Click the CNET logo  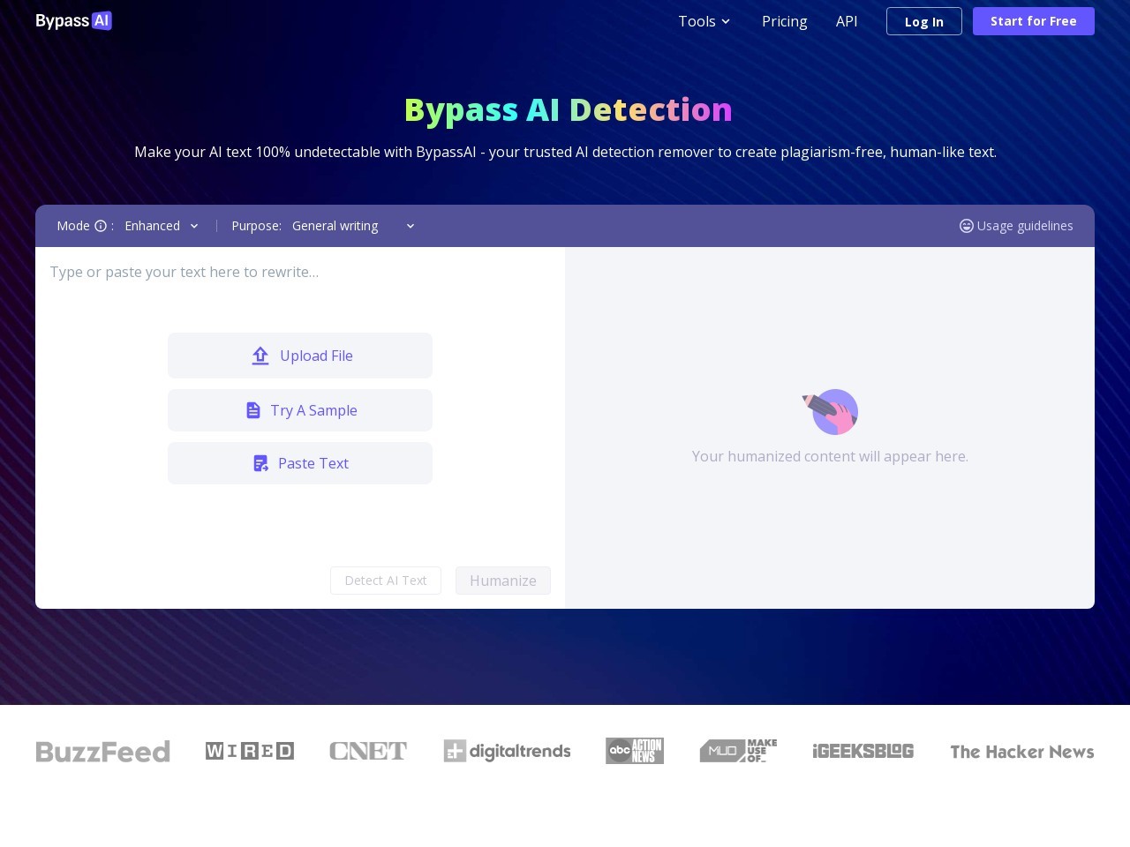368,751
